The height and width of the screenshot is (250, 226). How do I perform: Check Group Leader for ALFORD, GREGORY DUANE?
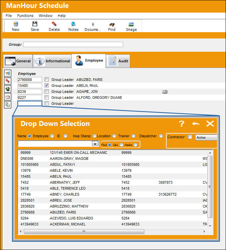[x=46, y=97]
